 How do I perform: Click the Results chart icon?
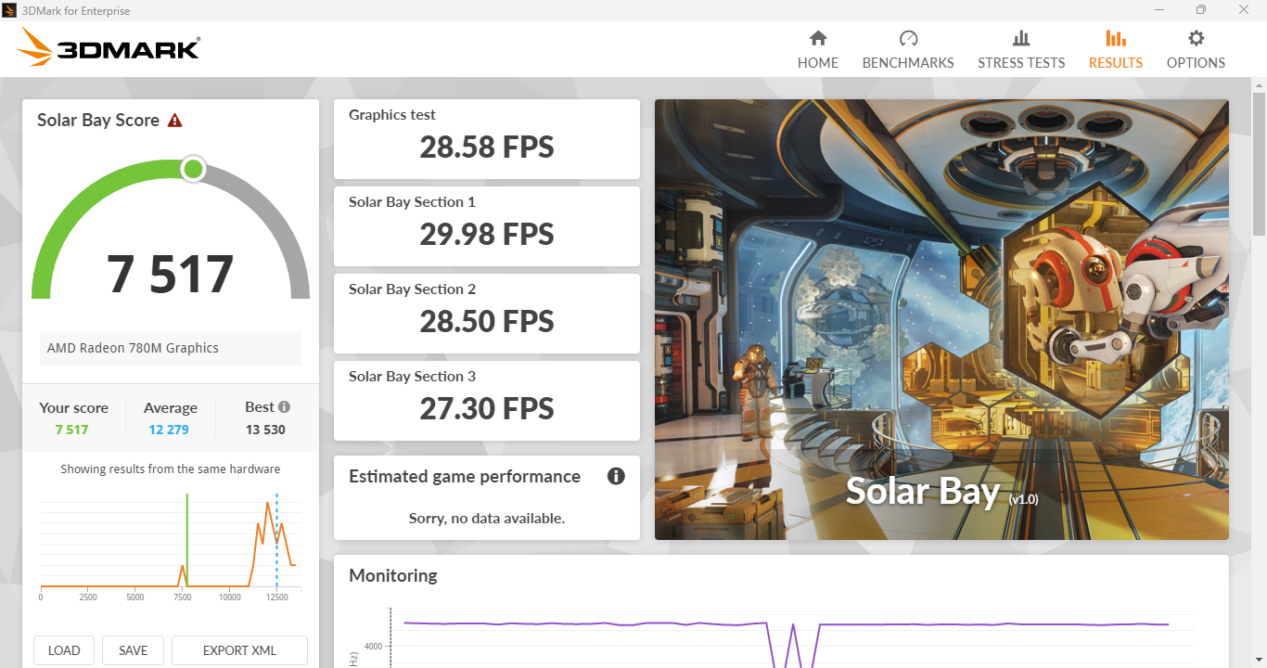tap(1116, 38)
